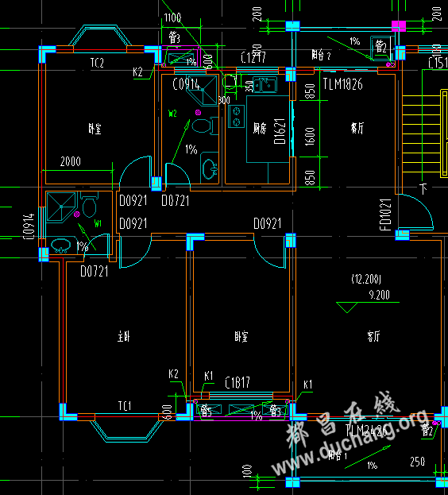Select the elevation triangle marker under 9.200
The height and width of the screenshot is (495, 448).
tap(347, 307)
